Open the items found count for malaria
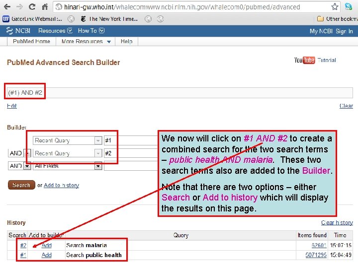 319,246
